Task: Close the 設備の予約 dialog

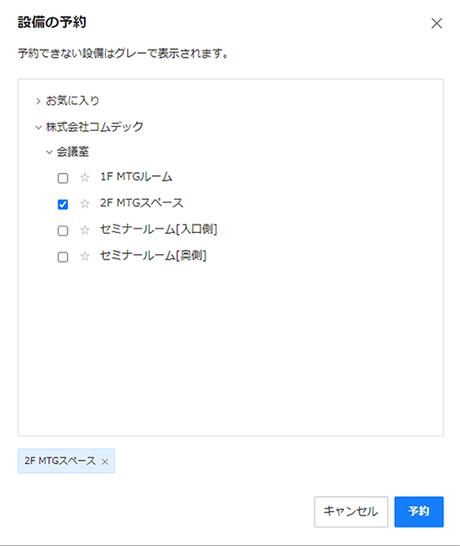Action: click(437, 23)
